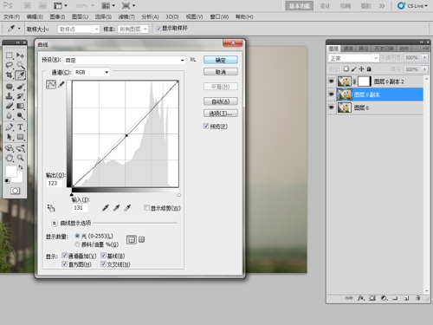This screenshot has height=325, width=433.
Task: Click the lock all icon in Layers
Action: tap(369, 69)
